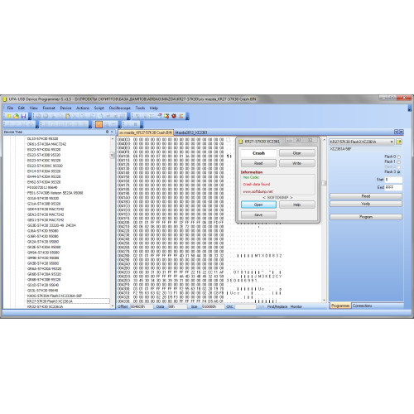This screenshot has width=414, height=414.
Task: Click the red bug debug icon
Action: click(174, 116)
